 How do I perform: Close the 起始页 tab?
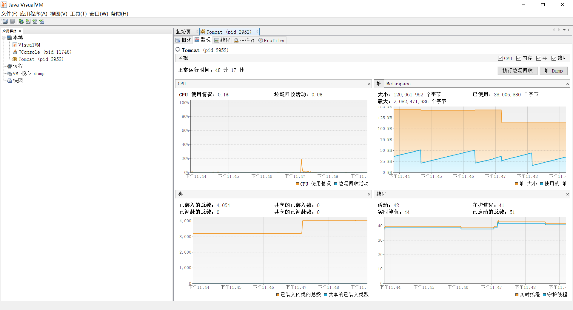coord(197,31)
